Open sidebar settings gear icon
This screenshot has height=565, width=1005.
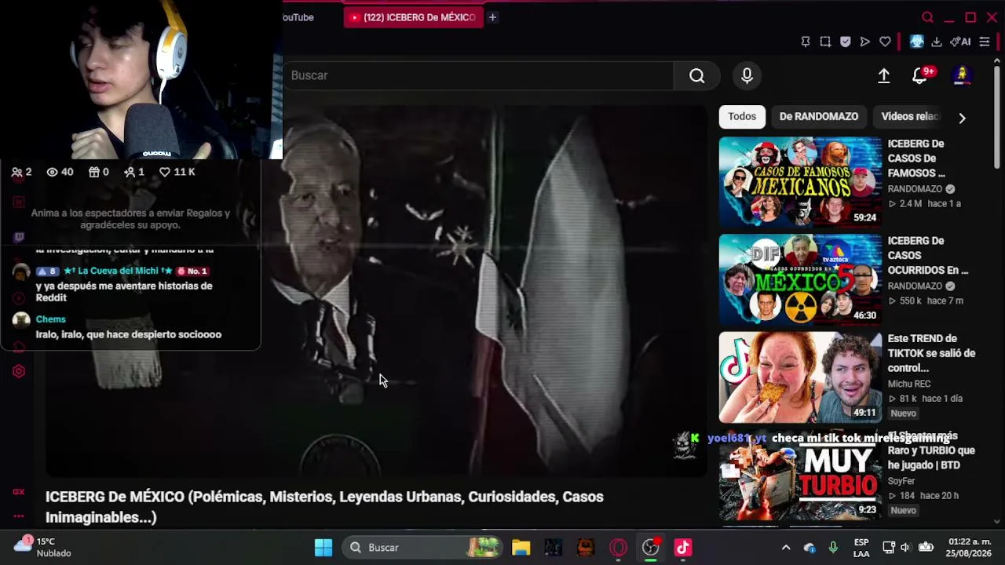[19, 371]
